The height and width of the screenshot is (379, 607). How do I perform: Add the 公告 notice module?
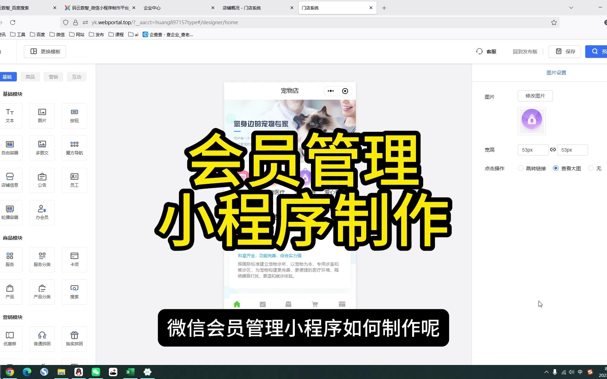tap(42, 180)
